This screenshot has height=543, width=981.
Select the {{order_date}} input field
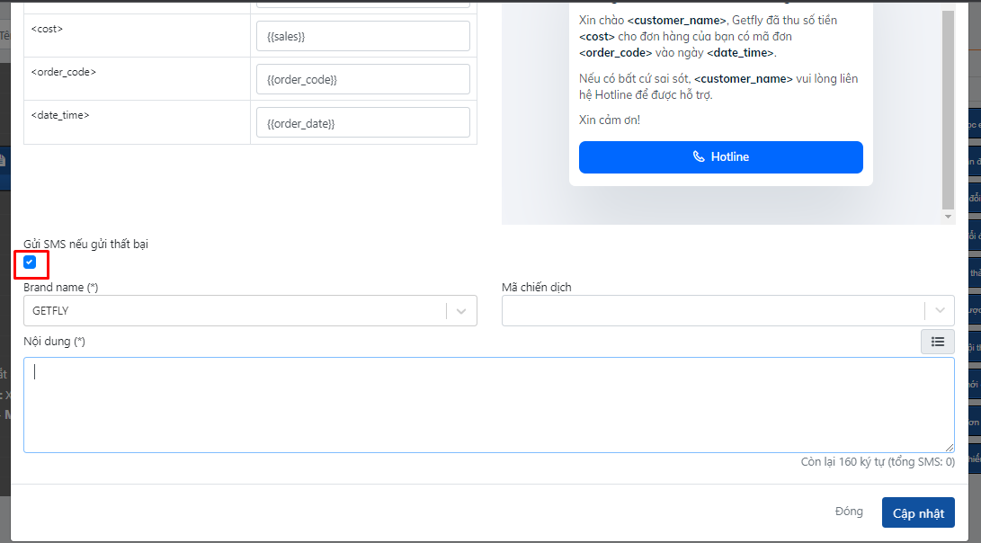click(362, 123)
